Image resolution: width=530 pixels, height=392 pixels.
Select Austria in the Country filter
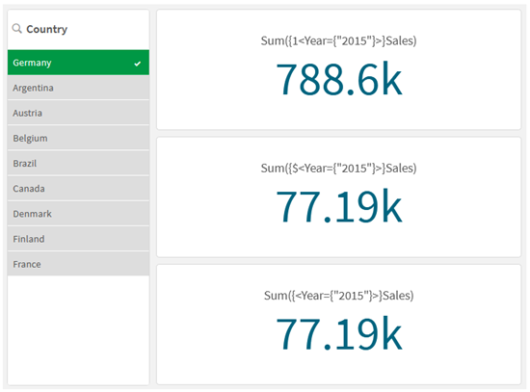[78, 113]
